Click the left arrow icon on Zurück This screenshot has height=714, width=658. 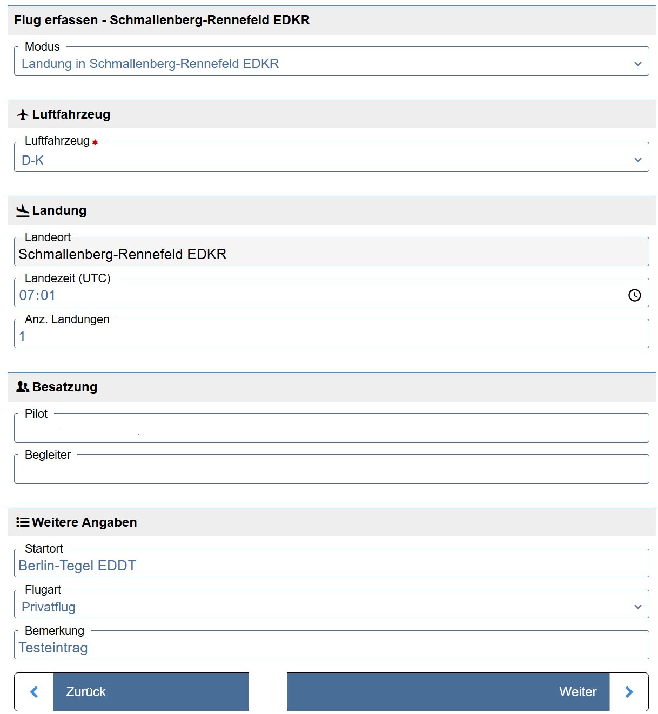click(34, 692)
